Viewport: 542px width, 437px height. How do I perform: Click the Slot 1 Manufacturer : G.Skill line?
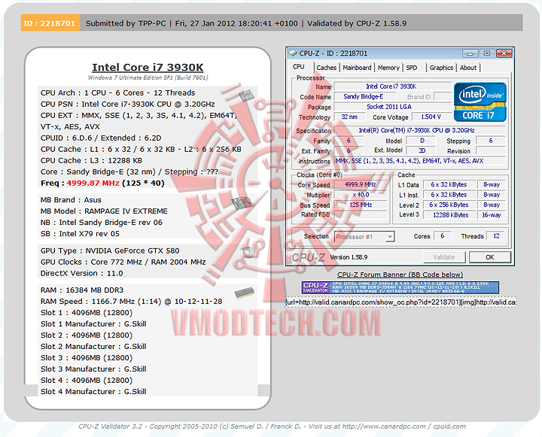coord(93,324)
